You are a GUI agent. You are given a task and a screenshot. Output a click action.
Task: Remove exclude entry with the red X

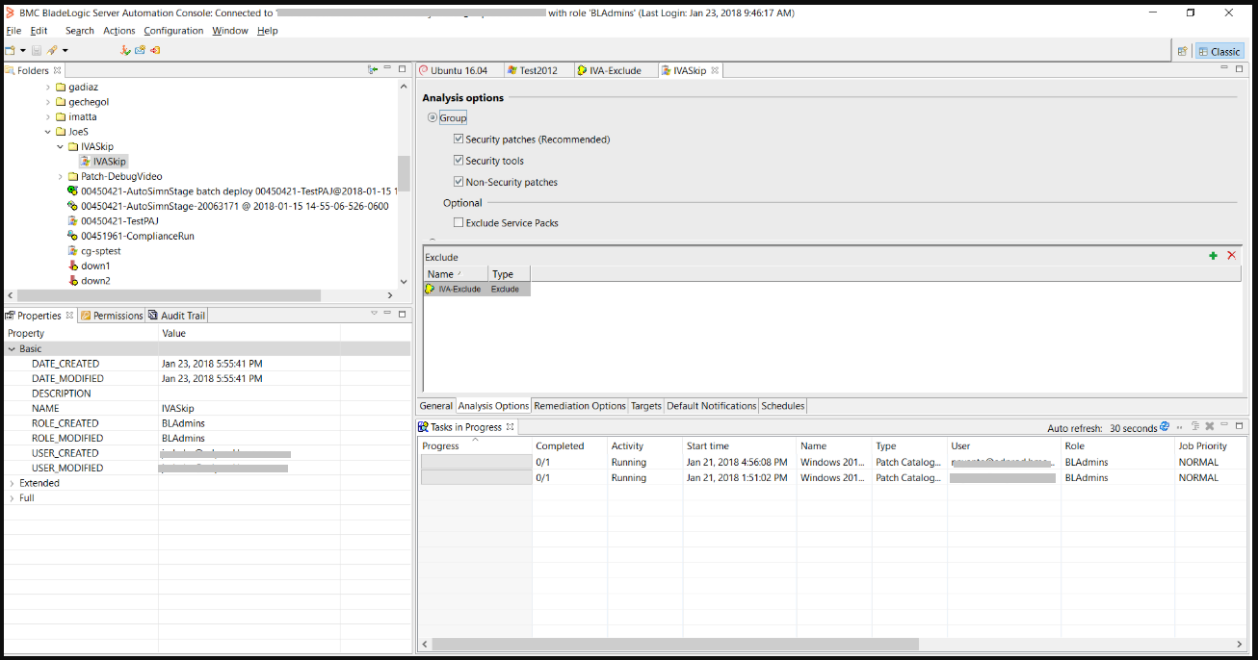point(1232,255)
